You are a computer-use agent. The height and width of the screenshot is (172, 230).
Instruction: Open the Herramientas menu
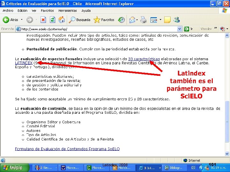tap(68, 11)
